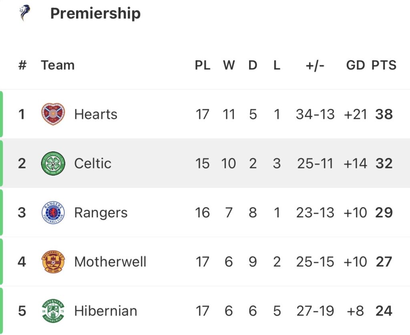Click the W wins column header
Image resolution: width=410 pixels, height=335 pixels.
[x=229, y=65]
